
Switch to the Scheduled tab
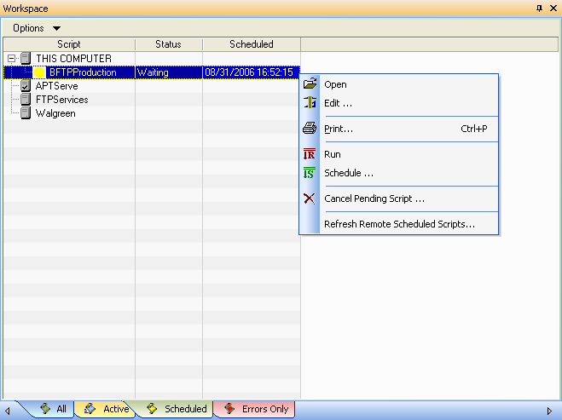pyautogui.click(x=177, y=409)
